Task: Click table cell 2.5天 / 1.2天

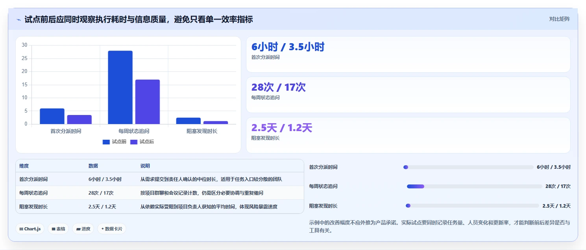Action: (102, 206)
